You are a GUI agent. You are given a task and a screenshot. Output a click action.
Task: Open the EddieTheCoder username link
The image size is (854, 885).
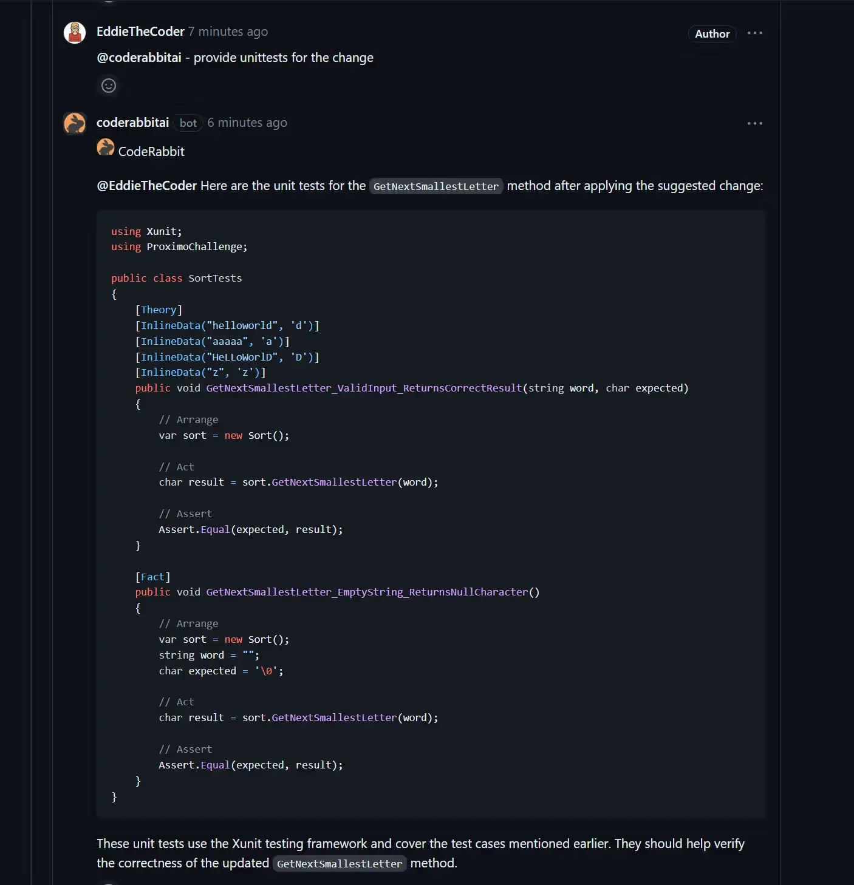[140, 32]
